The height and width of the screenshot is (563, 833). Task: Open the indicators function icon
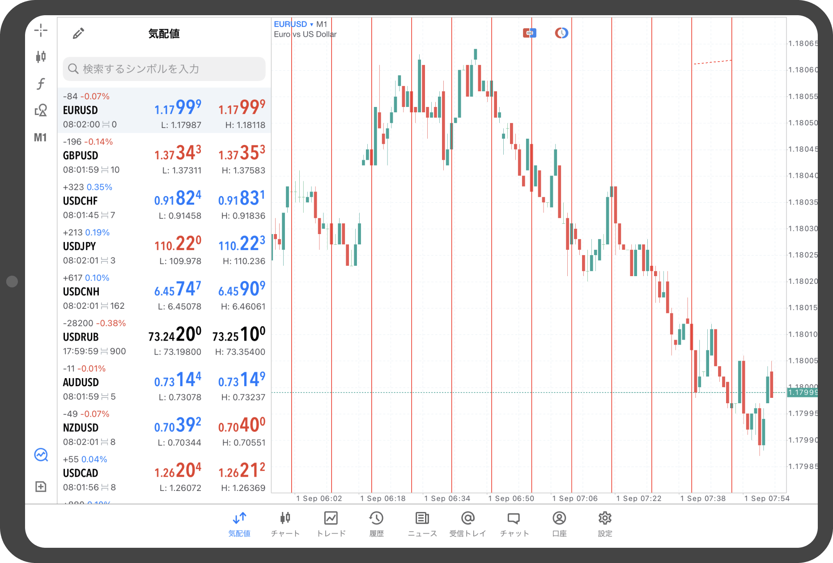tap(41, 84)
